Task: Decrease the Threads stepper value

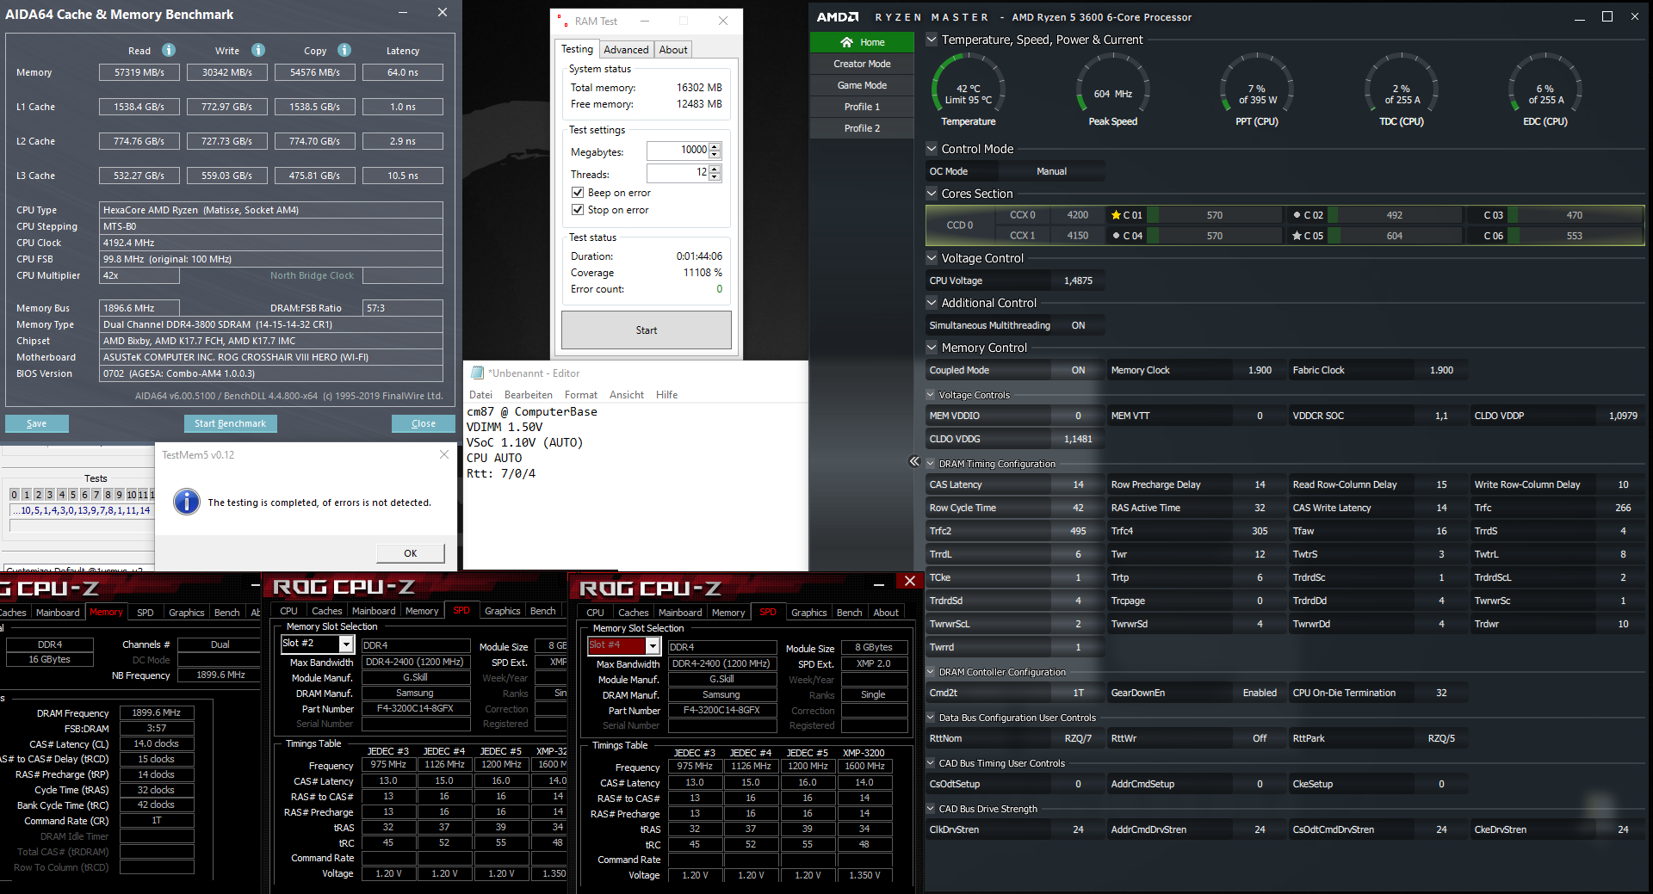Action: [x=715, y=177]
